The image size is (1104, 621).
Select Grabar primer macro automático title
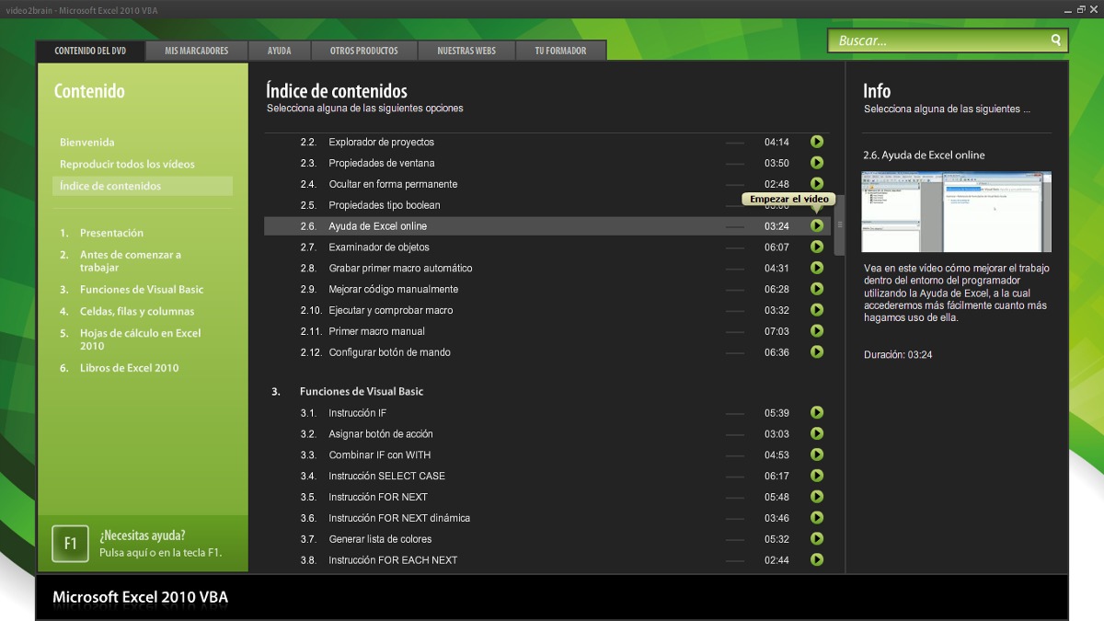coord(400,268)
